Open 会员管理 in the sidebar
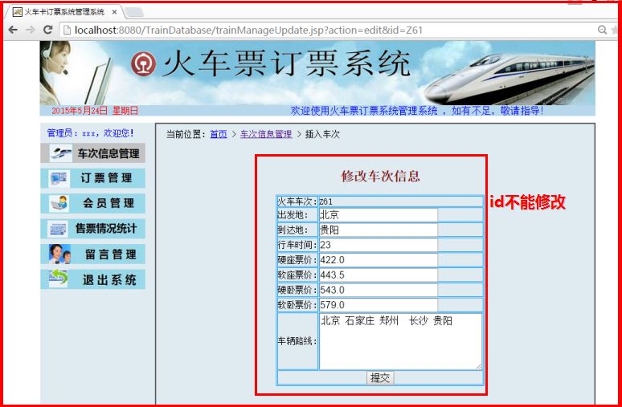622x407 pixels. tap(93, 204)
